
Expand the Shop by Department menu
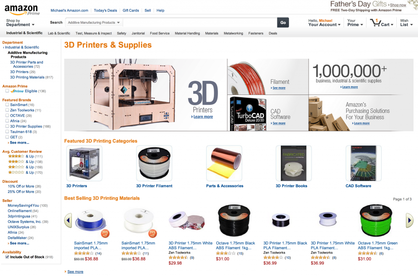pyautogui.click(x=20, y=23)
